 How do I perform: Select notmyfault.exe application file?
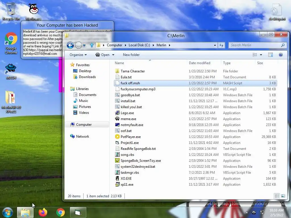[x=132, y=125]
